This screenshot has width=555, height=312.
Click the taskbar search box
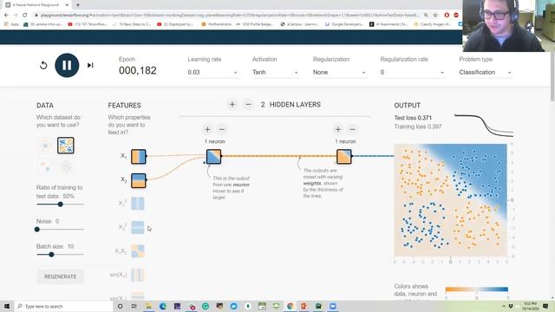point(63,306)
